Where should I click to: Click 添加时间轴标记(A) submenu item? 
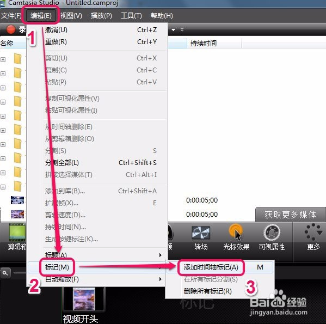[220, 267]
